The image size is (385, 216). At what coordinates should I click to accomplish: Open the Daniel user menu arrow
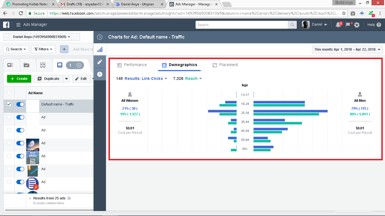(x=326, y=25)
